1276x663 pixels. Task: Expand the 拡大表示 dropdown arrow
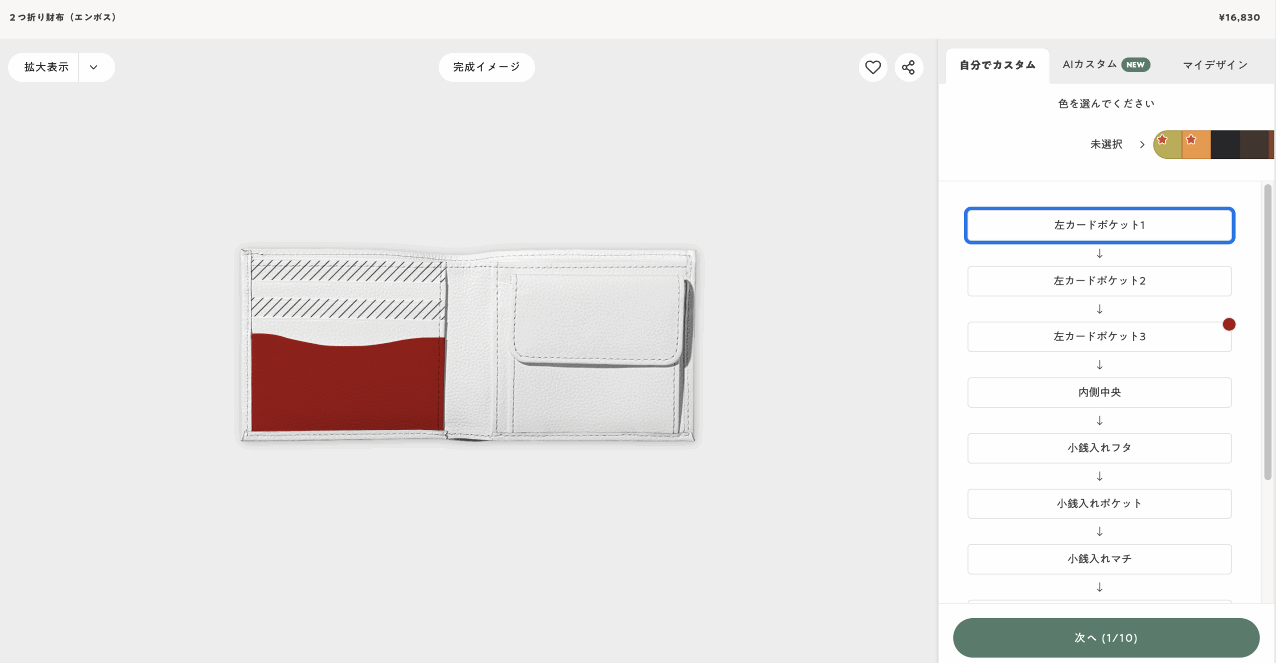pyautogui.click(x=94, y=67)
